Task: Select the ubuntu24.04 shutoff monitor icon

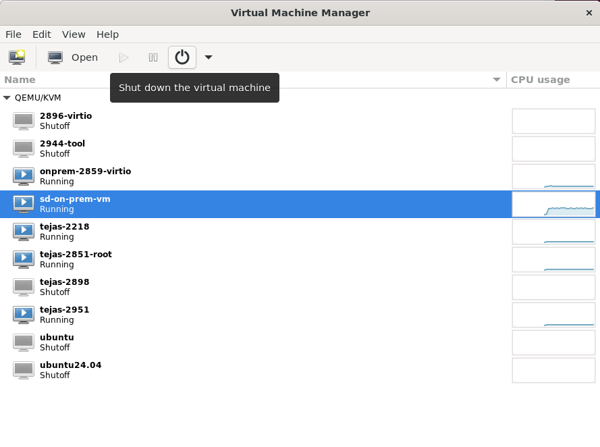Action: click(x=24, y=370)
